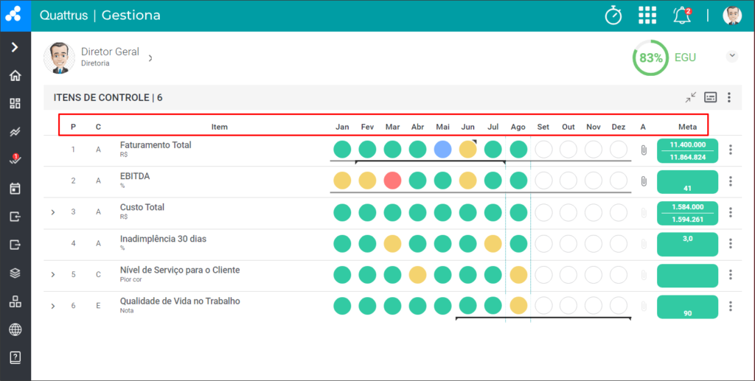Click Custo Total meta 1.584.000 box

point(688,213)
